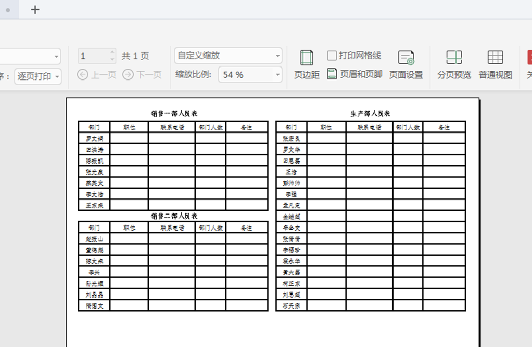532x347 pixels.
Task: Open the 页边距 margins tool
Action: pos(307,64)
